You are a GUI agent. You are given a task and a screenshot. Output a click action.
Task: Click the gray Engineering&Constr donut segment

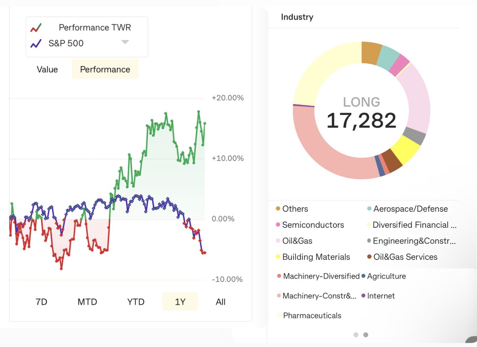(415, 135)
